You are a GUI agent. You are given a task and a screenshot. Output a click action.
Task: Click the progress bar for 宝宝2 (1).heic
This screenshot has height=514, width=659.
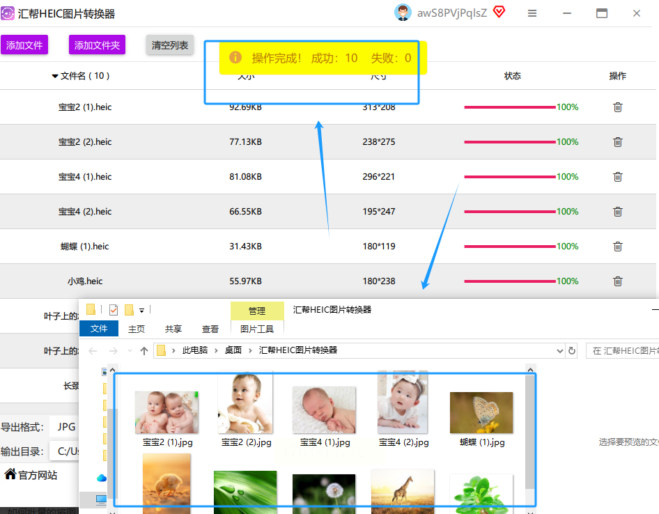(510, 107)
